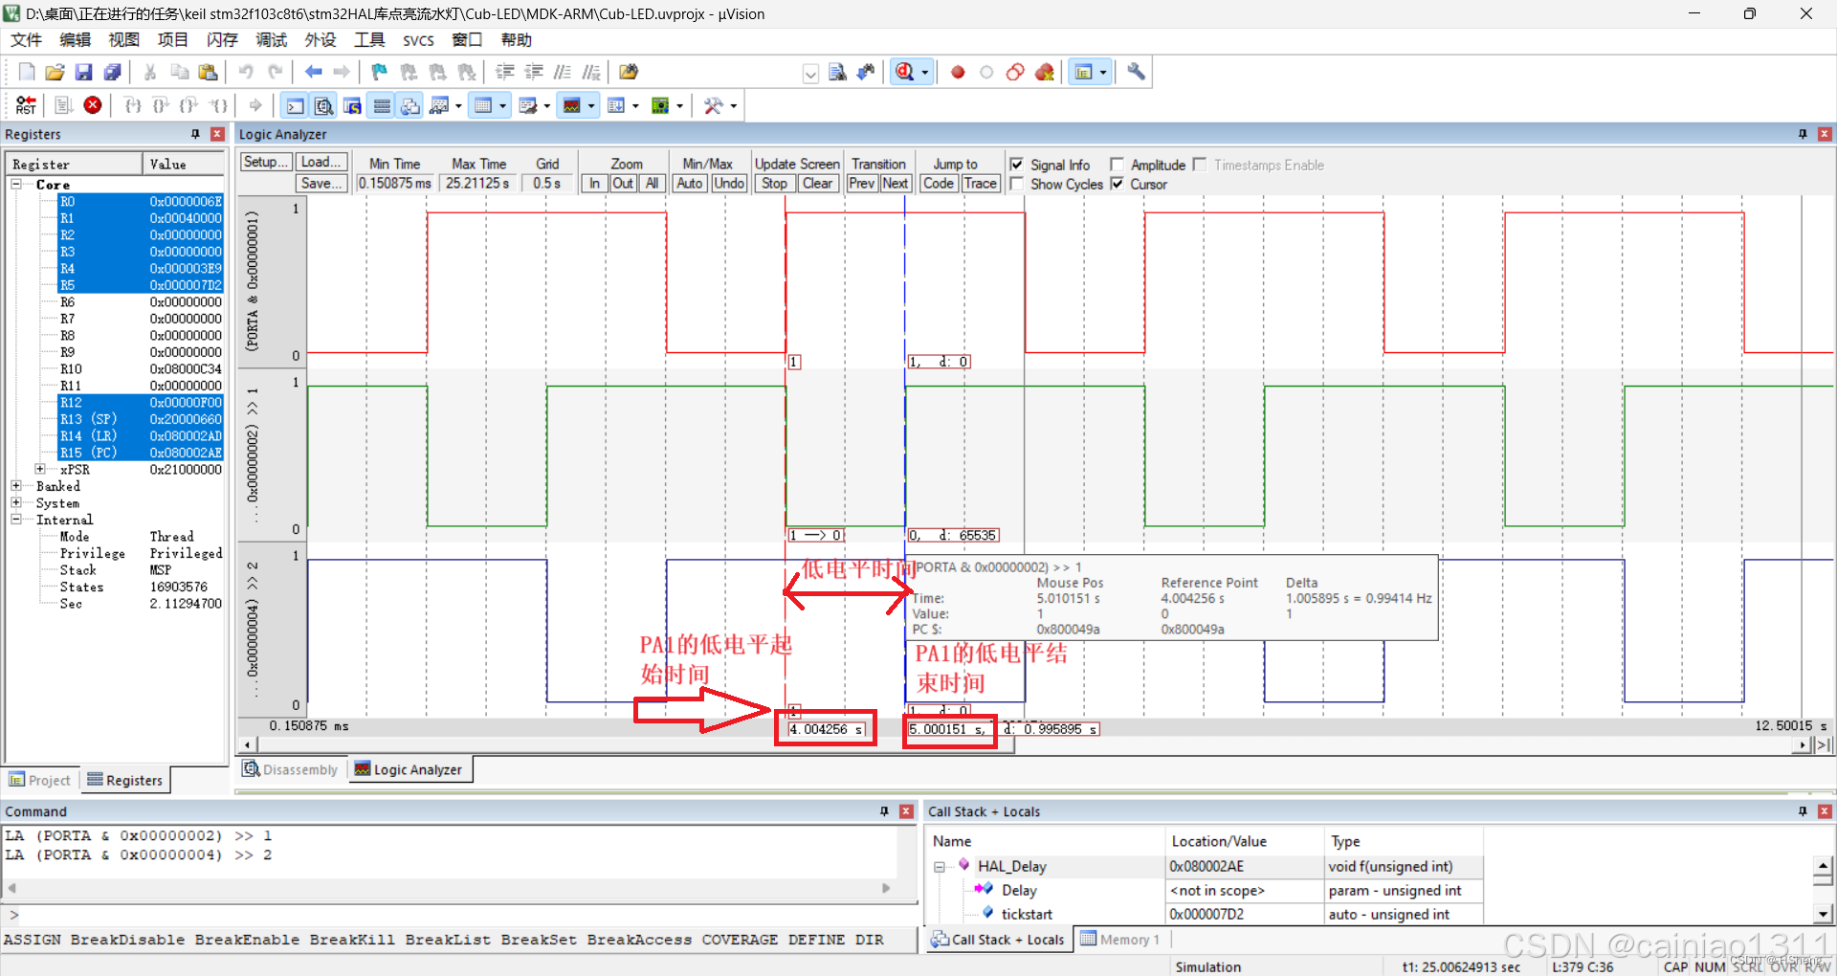Open the System Viewer toolbar icon

point(660,105)
